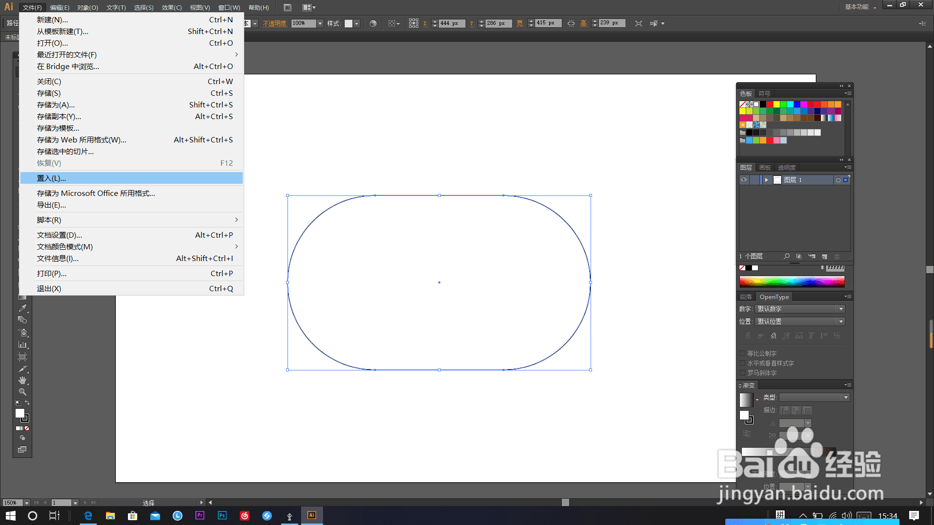The height and width of the screenshot is (525, 934).
Task: Select the Artboard tool
Action: tap(22, 357)
